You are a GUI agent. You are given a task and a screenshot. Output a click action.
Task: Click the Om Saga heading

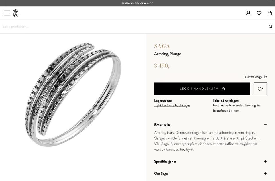(x=161, y=174)
